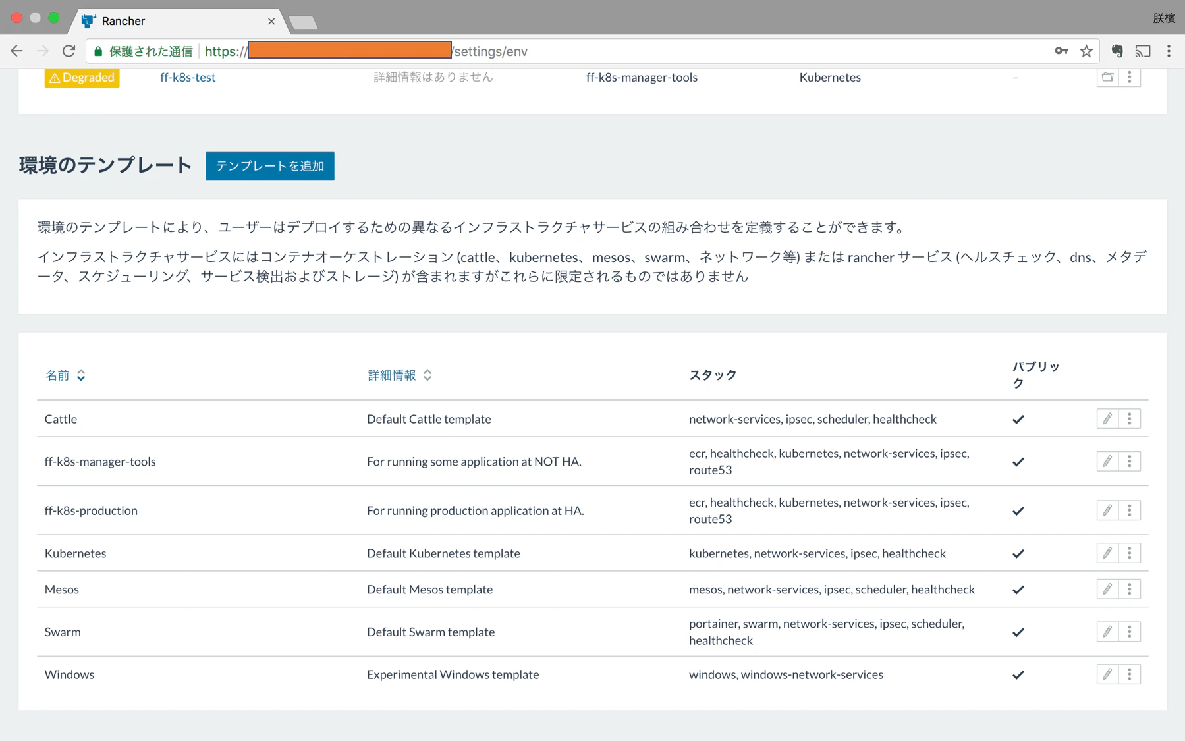Open more actions menu for Mesos row
The image size is (1185, 741).
tap(1130, 590)
